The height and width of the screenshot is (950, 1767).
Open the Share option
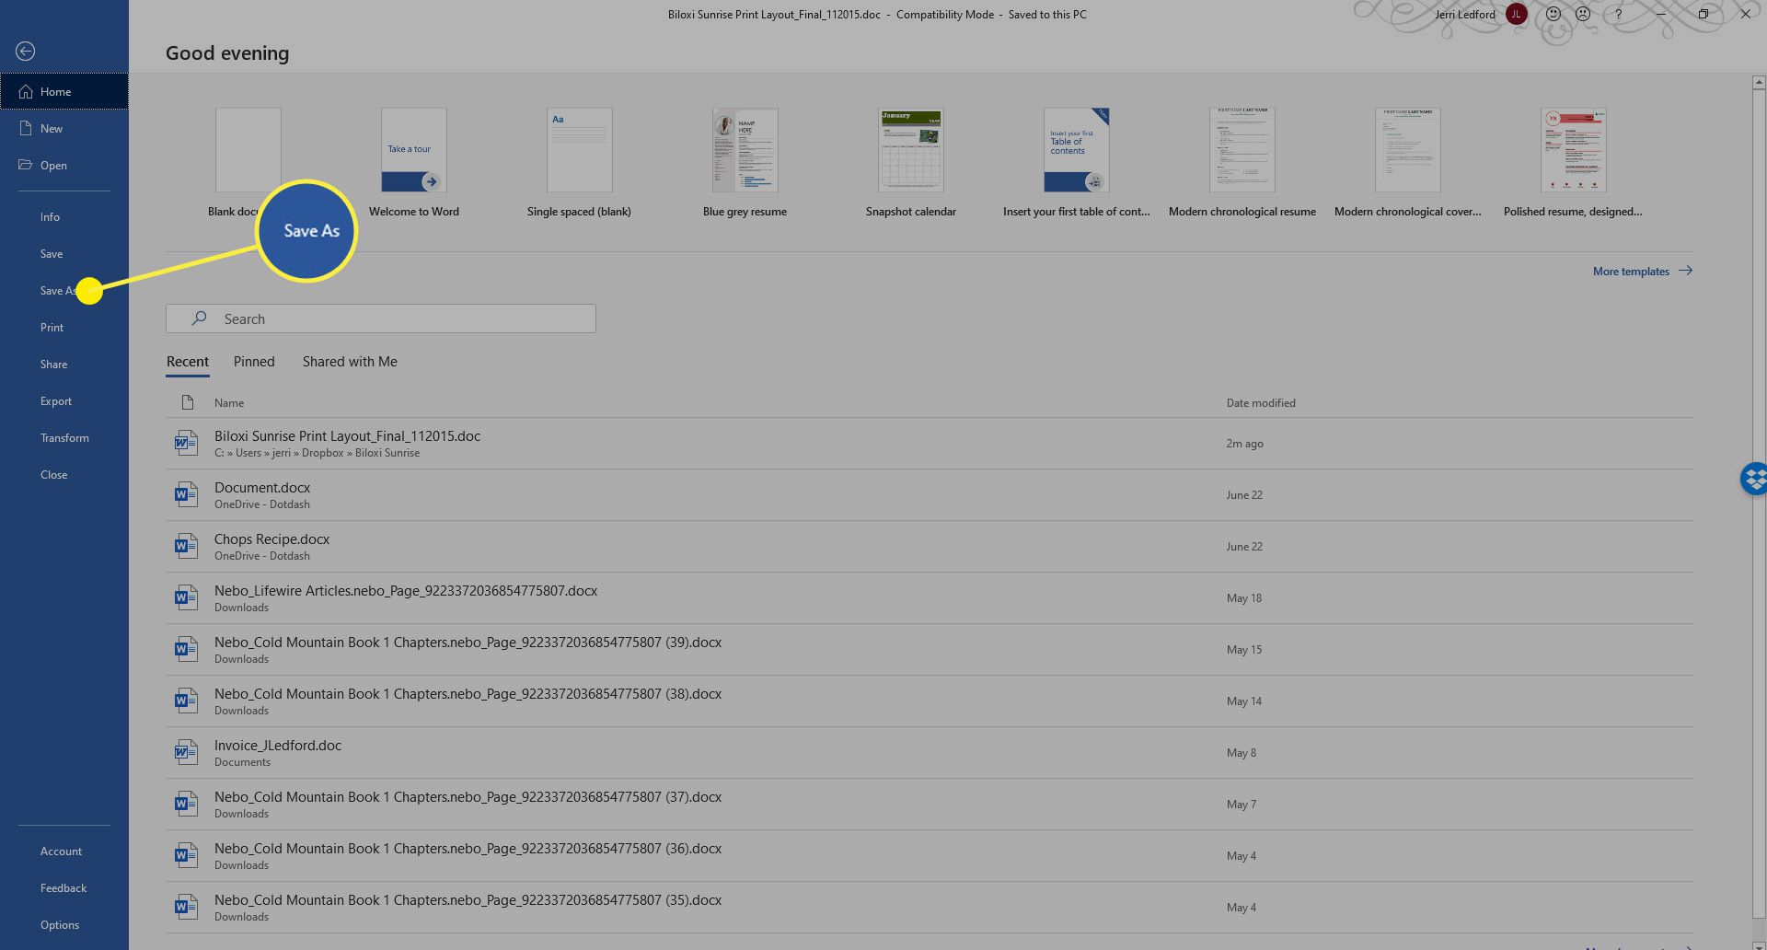(64, 365)
